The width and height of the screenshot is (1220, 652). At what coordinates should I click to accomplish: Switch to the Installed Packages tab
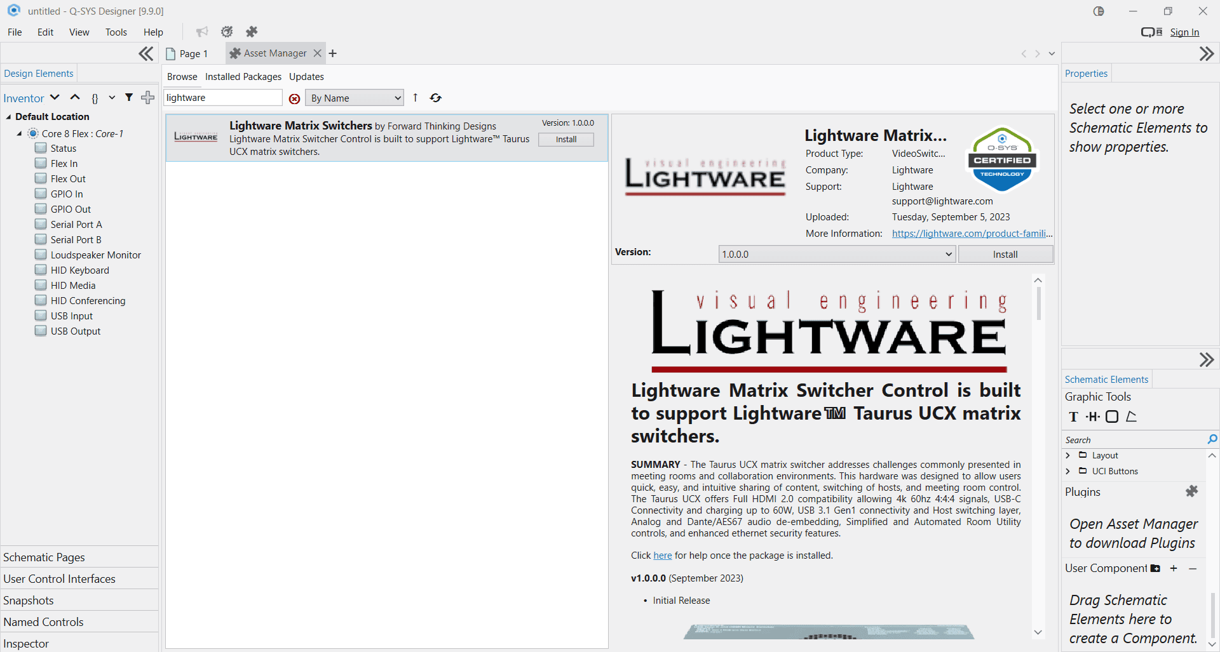tap(243, 77)
